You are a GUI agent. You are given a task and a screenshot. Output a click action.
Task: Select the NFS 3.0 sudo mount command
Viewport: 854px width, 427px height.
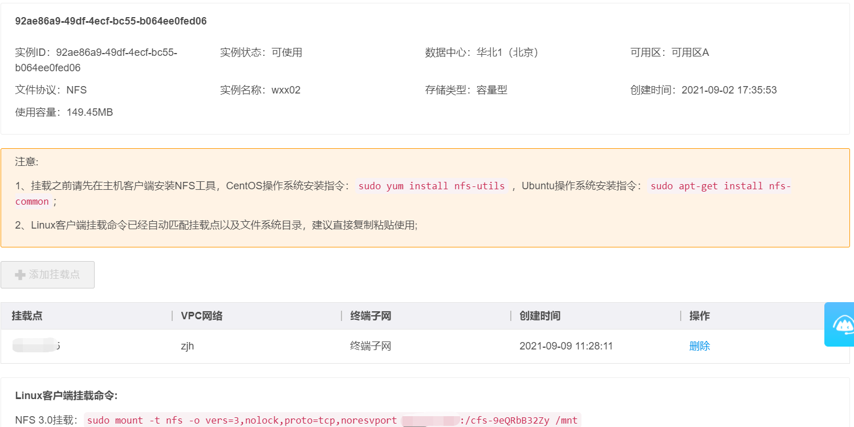pos(332,420)
